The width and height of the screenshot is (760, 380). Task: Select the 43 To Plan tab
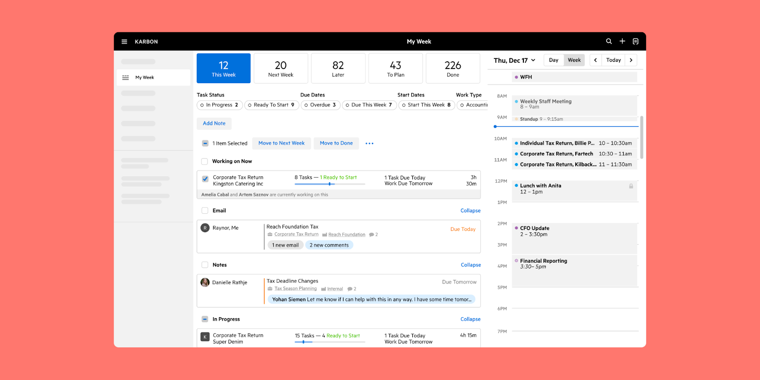coord(396,68)
